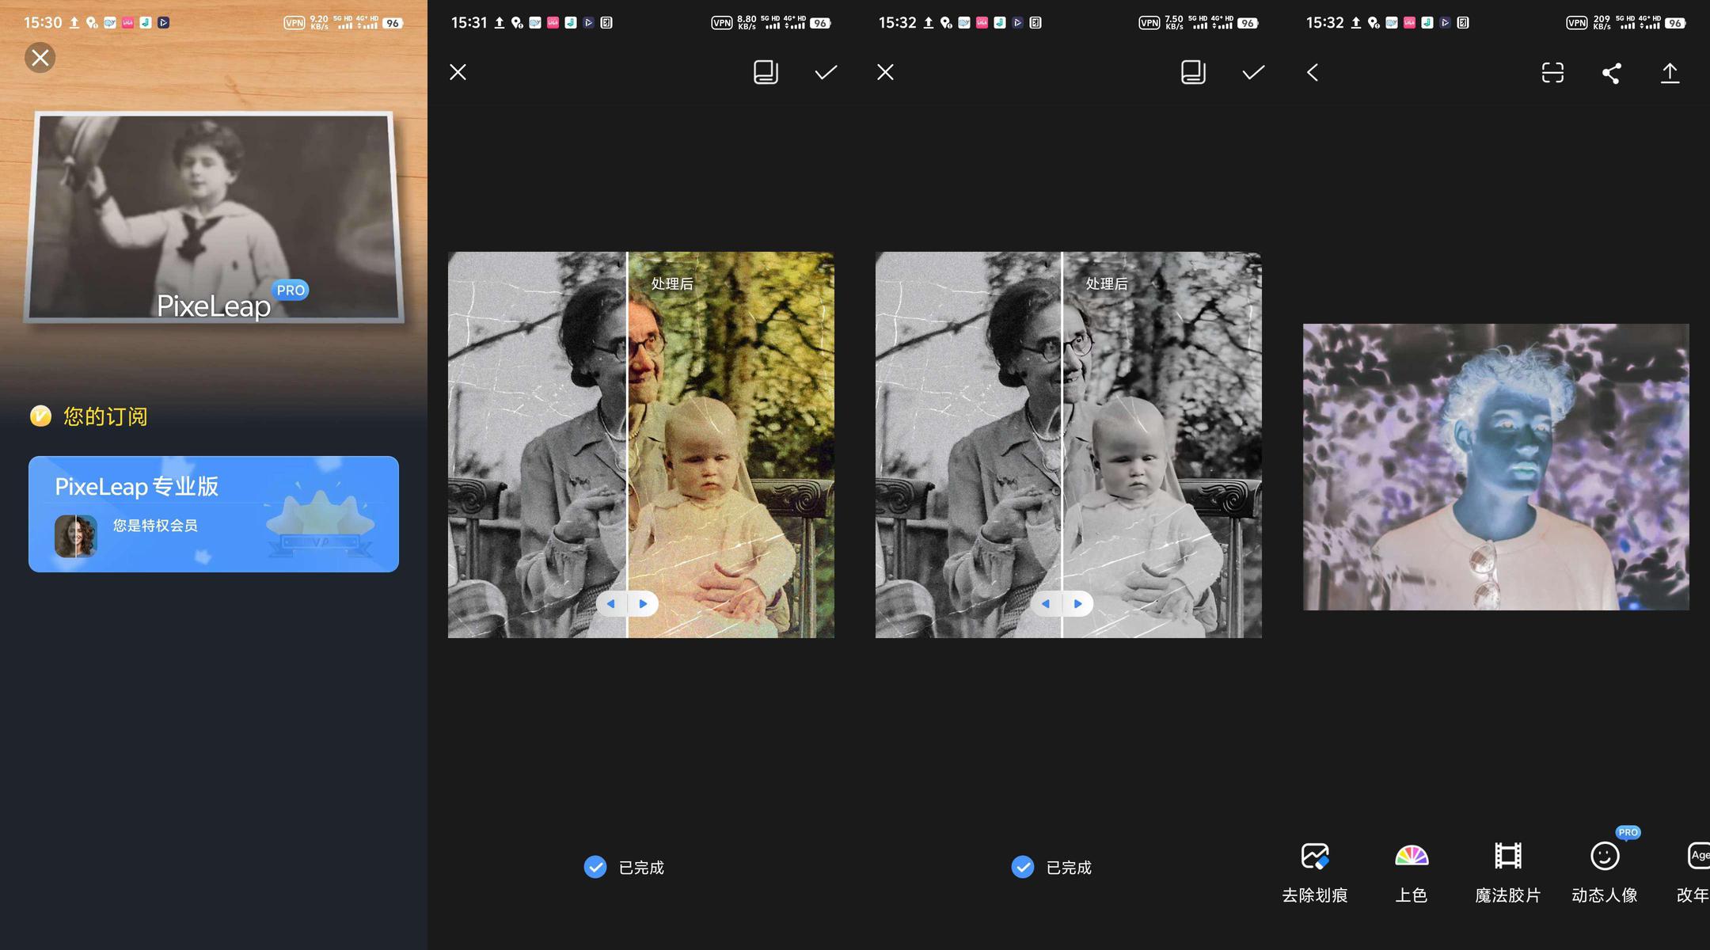Export the photo with the upload arrow
The height and width of the screenshot is (950, 1710).
click(1670, 73)
